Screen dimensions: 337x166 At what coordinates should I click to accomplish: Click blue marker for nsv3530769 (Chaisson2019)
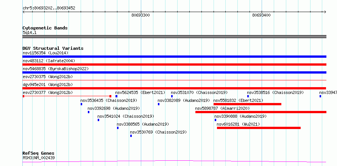(x=131, y=136)
